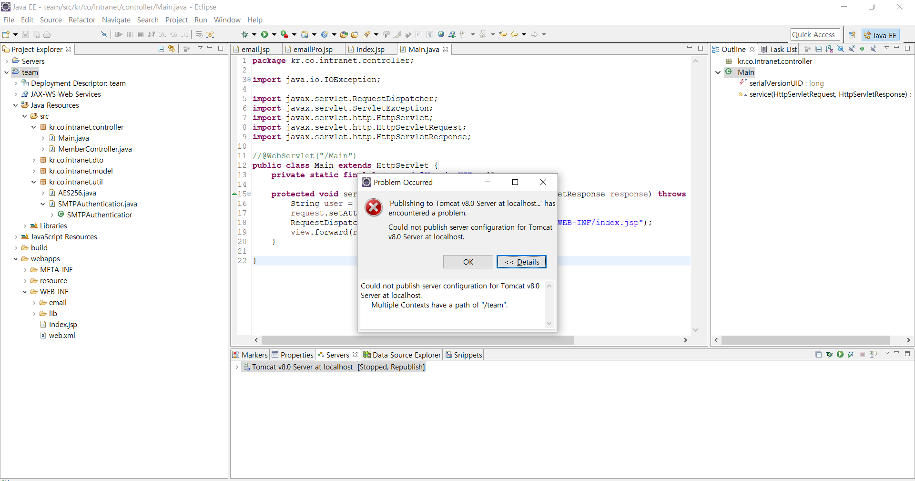Click the Outline horizontal scrollbar thumb
Image resolution: width=915 pixels, height=481 pixels.
(805, 340)
